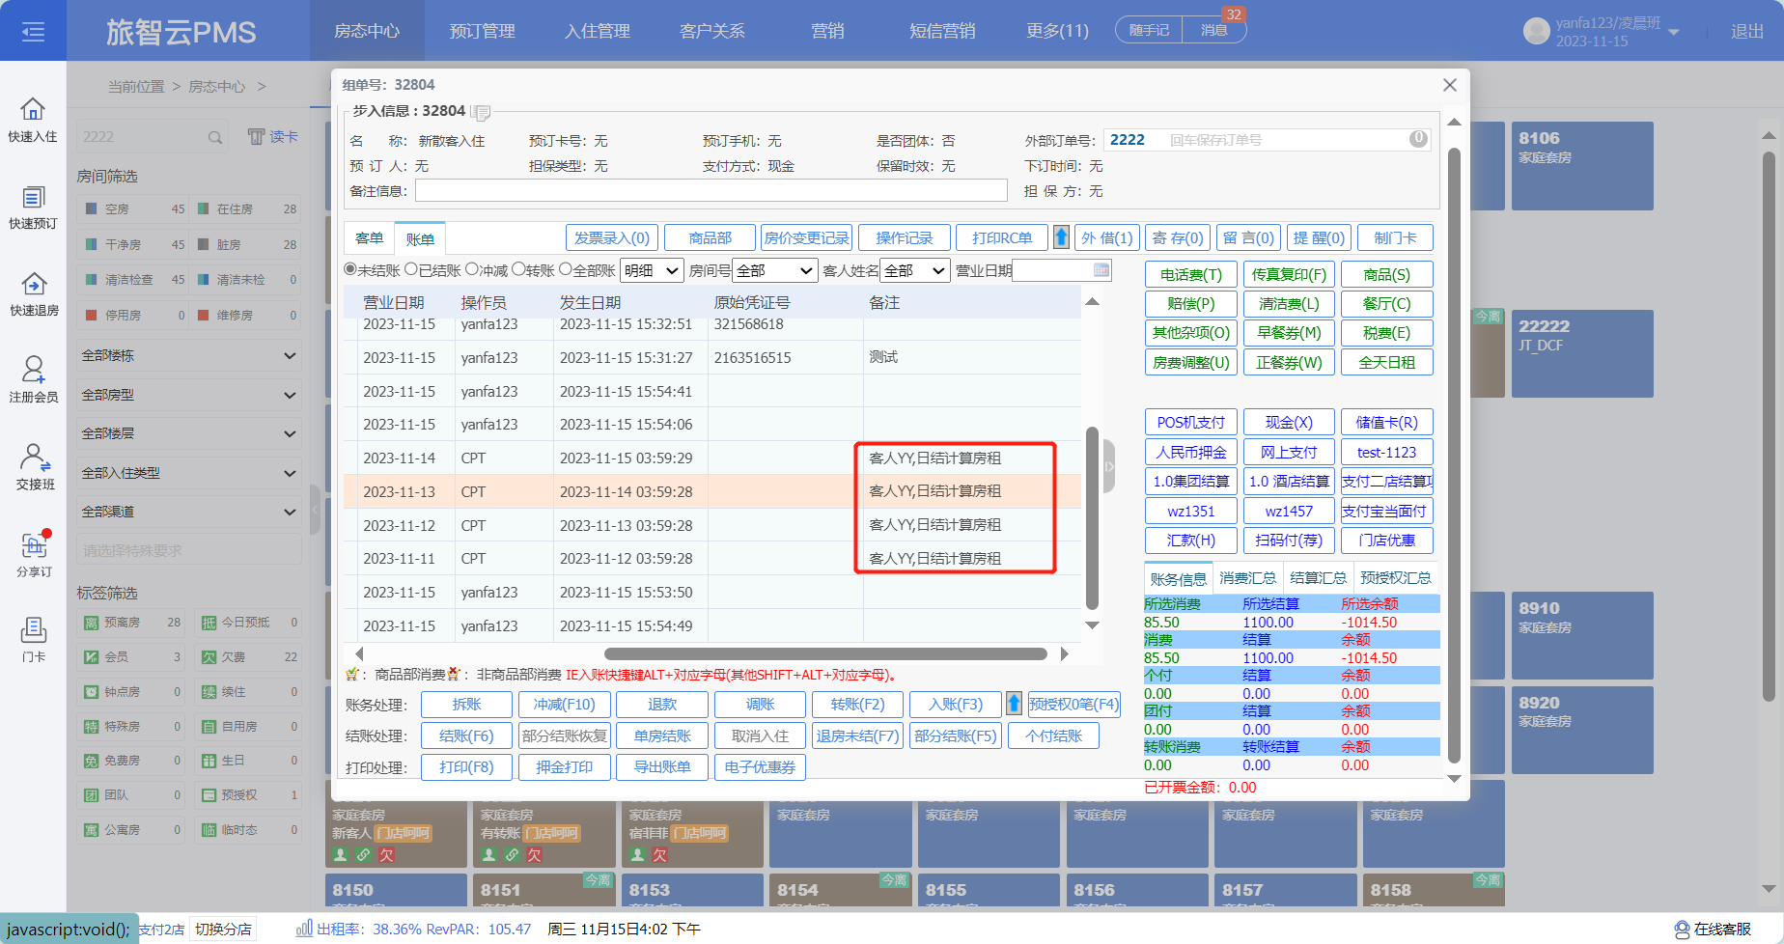Switch to the 客单 tab
The height and width of the screenshot is (944, 1784).
(x=369, y=238)
